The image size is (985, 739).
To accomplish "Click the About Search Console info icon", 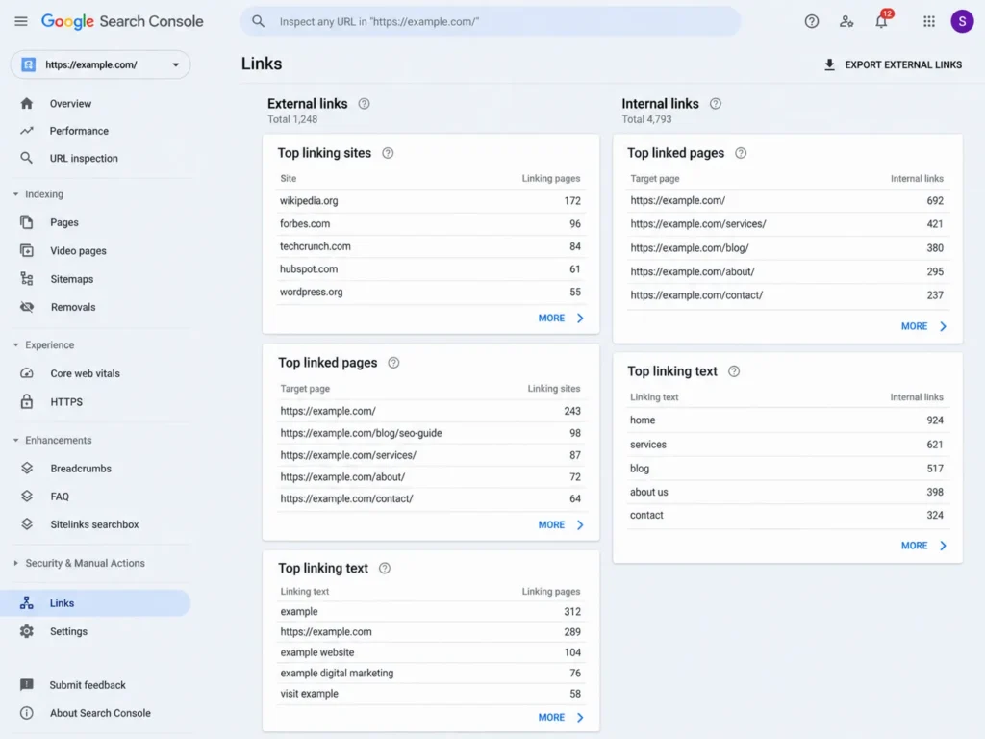I will (x=26, y=713).
